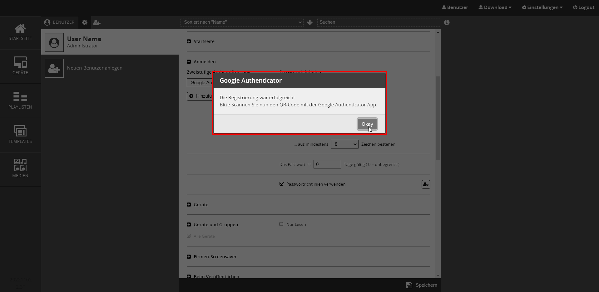Open the Einstellungen menu

pyautogui.click(x=542, y=7)
